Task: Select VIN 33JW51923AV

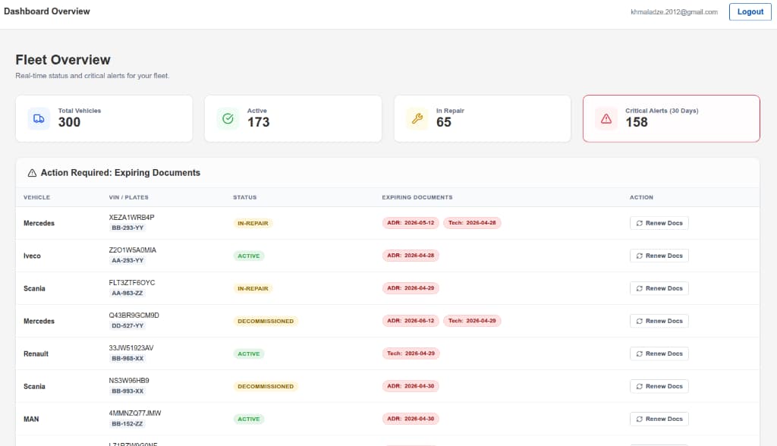Action: tap(131, 348)
